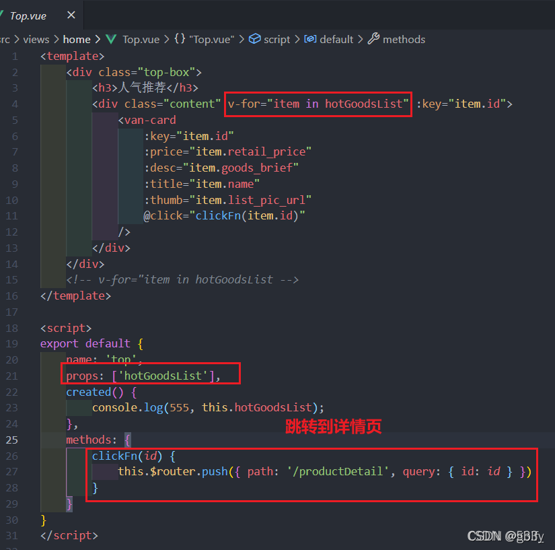This screenshot has height=550, width=555.
Task: Click the :thumb="item.list_pic_url" binding
Action: tap(227, 200)
